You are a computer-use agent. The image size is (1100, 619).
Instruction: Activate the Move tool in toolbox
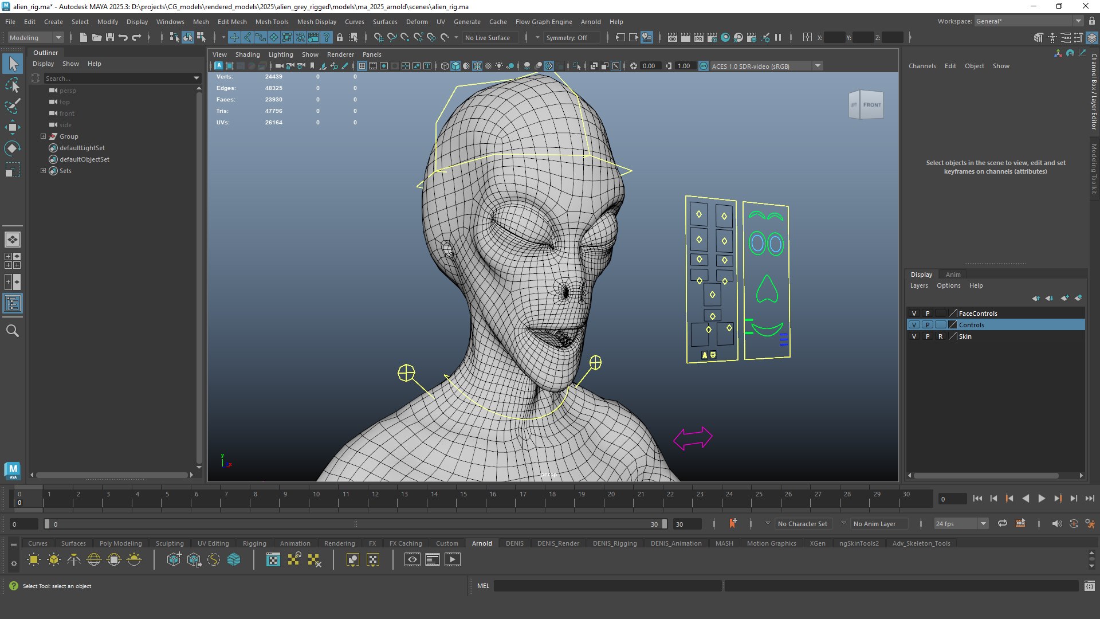click(13, 127)
